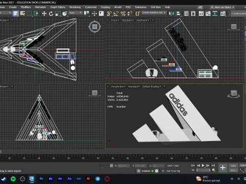This screenshot has height=184, width=246.
Task: Open the user account dropdown
Action: (x=222, y=7)
